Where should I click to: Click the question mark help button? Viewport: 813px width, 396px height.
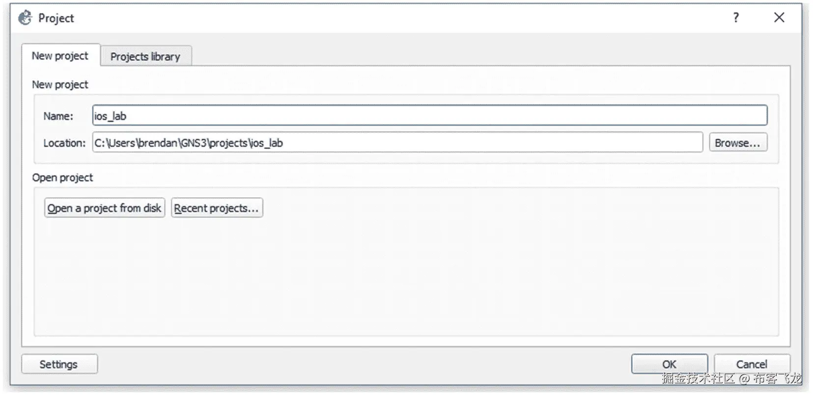[735, 18]
